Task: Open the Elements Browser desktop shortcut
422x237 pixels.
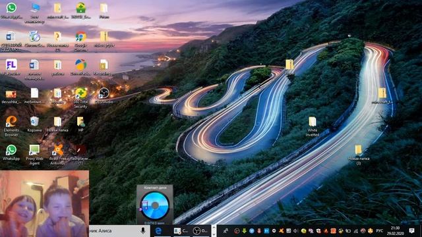Action: (11, 126)
